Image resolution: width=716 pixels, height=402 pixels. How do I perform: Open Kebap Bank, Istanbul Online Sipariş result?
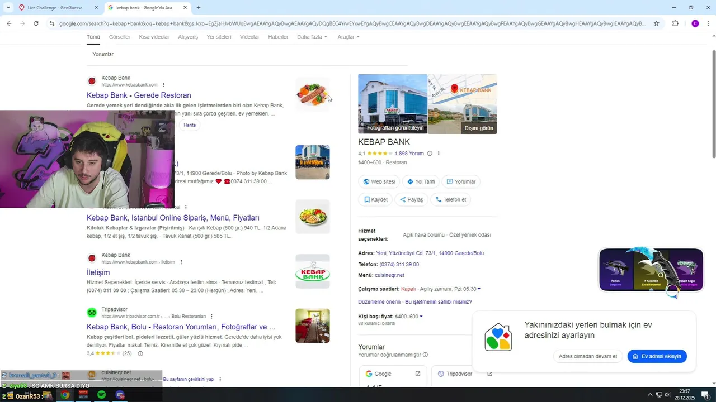[173, 218]
